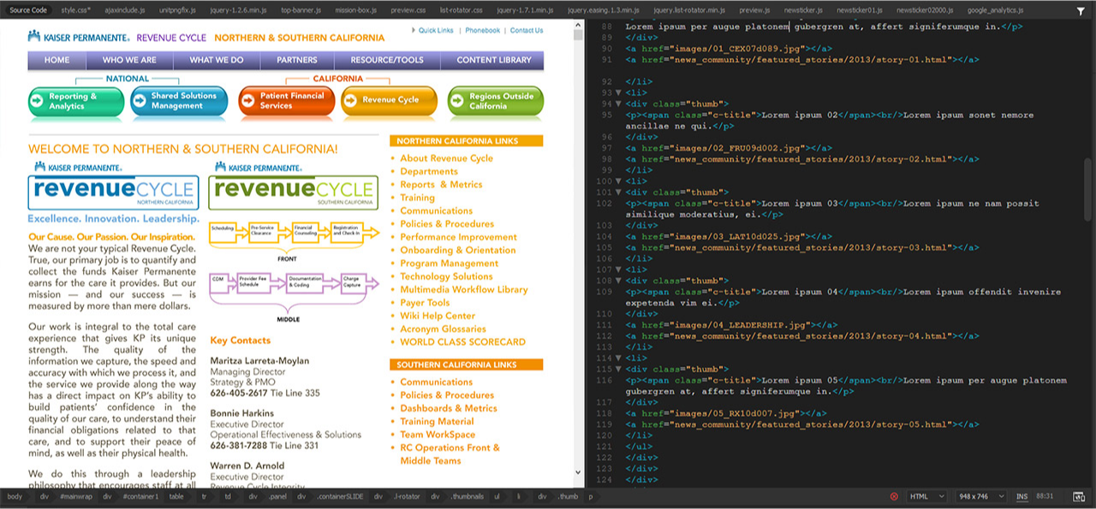
Task: Select .thumb in the tag selector
Action: click(x=568, y=496)
